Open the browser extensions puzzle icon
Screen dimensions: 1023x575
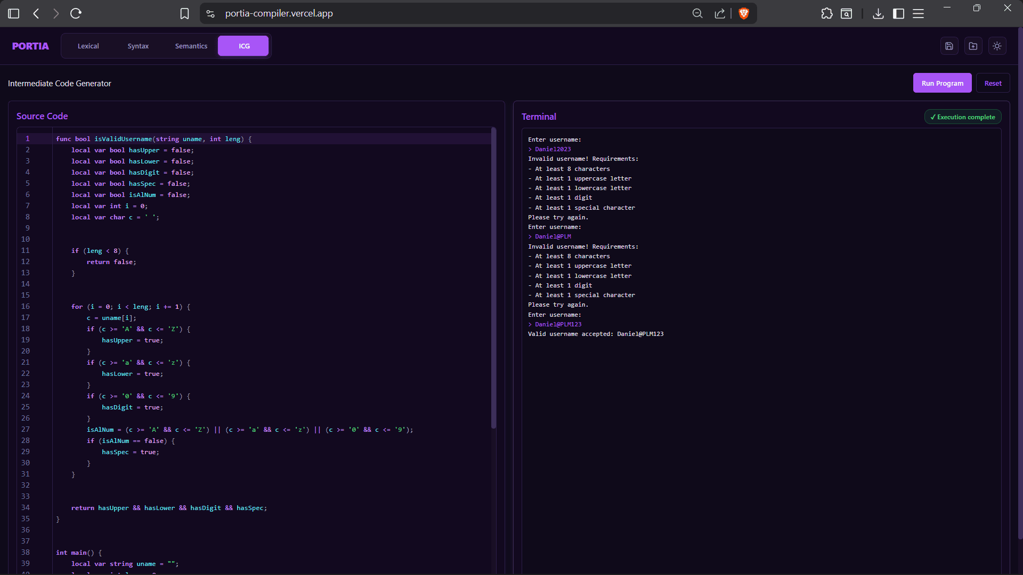click(827, 14)
